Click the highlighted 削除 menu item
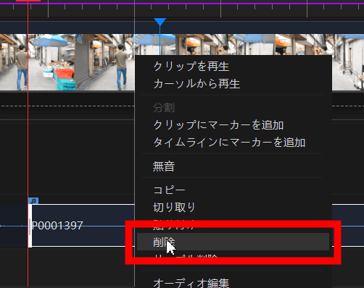 [233, 242]
